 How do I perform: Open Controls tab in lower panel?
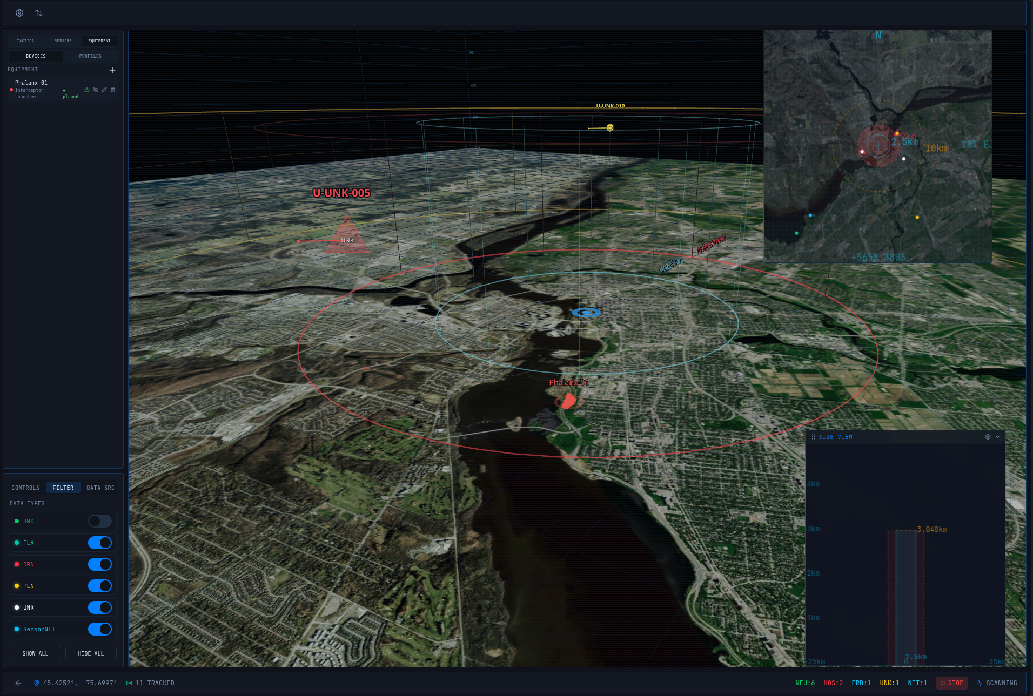coord(25,488)
